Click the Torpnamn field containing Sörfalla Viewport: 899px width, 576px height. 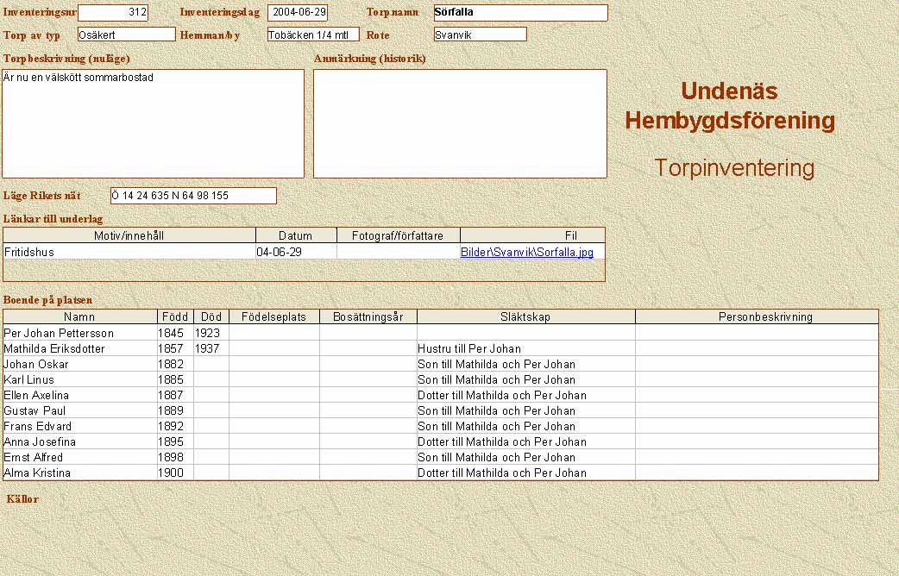[520, 13]
